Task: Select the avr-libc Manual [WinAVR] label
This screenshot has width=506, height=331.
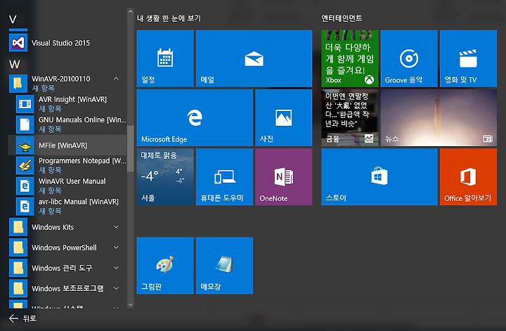Action: 79,202
